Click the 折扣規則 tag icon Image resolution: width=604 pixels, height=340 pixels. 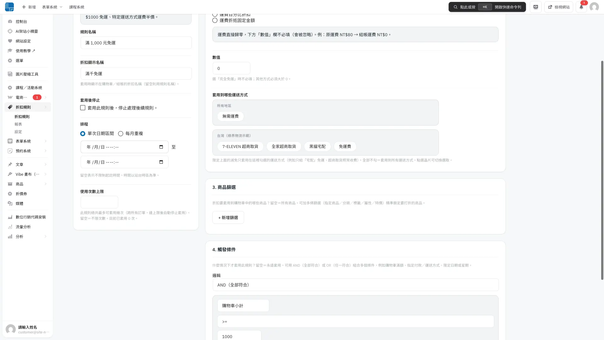(10, 107)
